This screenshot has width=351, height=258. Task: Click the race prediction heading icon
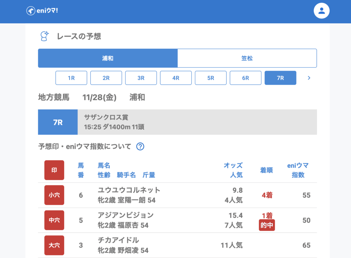[x=44, y=36]
